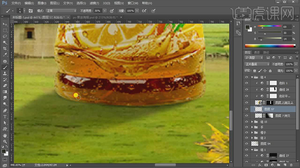Screen dimensions: 300x168
Task: Create a new layer icon
Action: tap(285, 165)
